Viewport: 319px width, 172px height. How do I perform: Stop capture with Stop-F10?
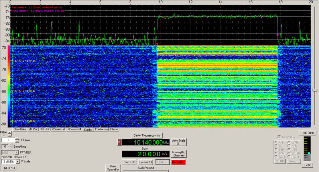point(129,162)
